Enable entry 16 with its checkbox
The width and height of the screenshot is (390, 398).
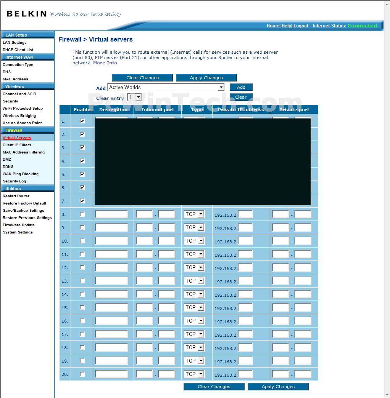tap(82, 321)
